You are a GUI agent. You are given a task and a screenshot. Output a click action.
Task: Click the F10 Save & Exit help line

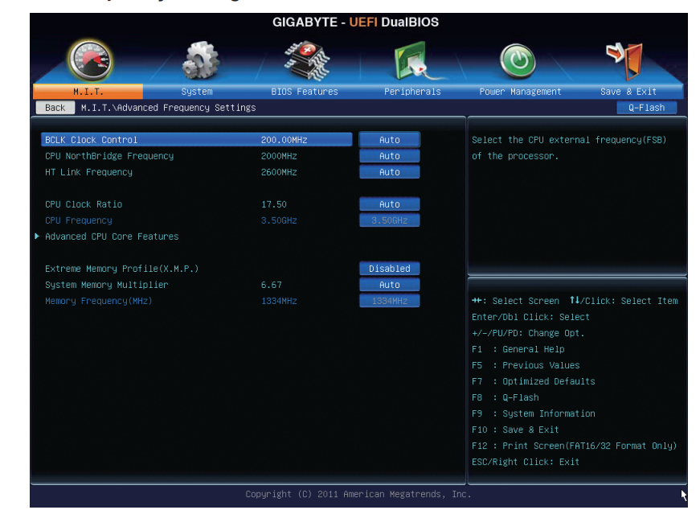(x=515, y=430)
